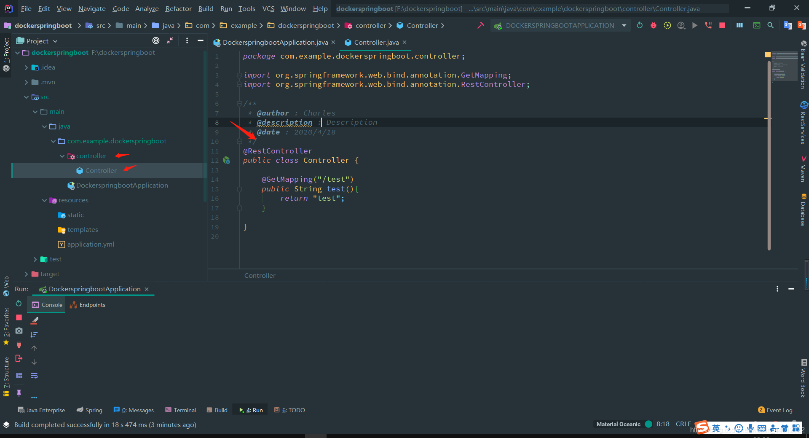Image resolution: width=809 pixels, height=438 pixels.
Task: Open run configuration dropdown
Action: pyautogui.click(x=624, y=25)
